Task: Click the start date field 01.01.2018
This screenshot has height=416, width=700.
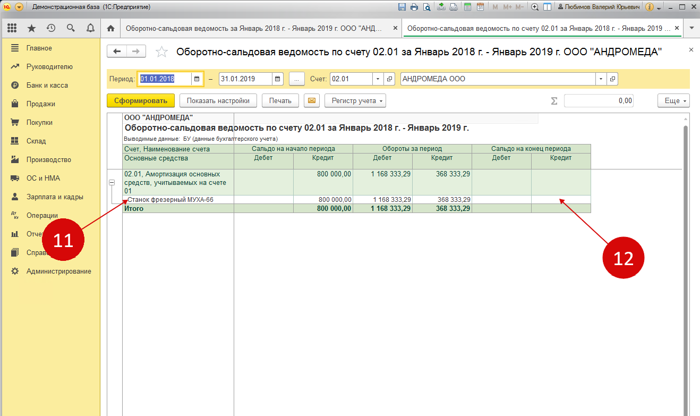Action: click(165, 79)
